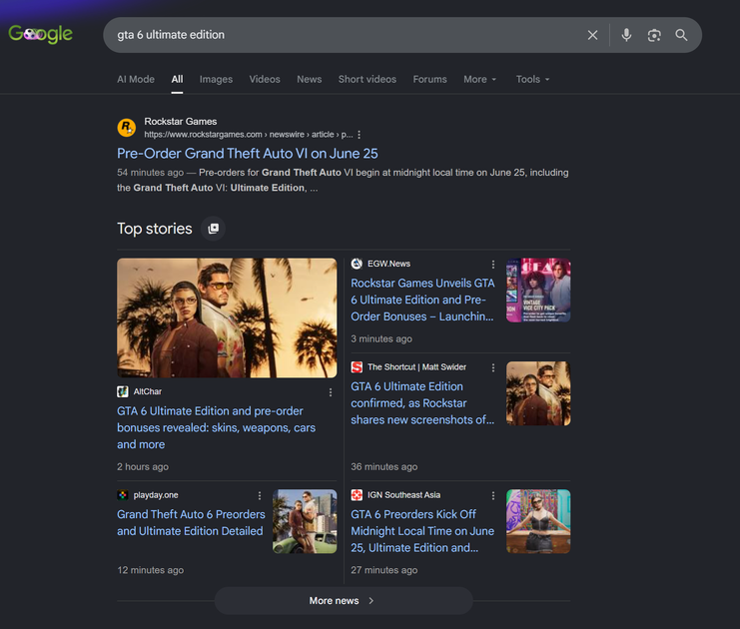This screenshot has width=740, height=629.
Task: Open options menu for IGN story
Action: point(493,495)
